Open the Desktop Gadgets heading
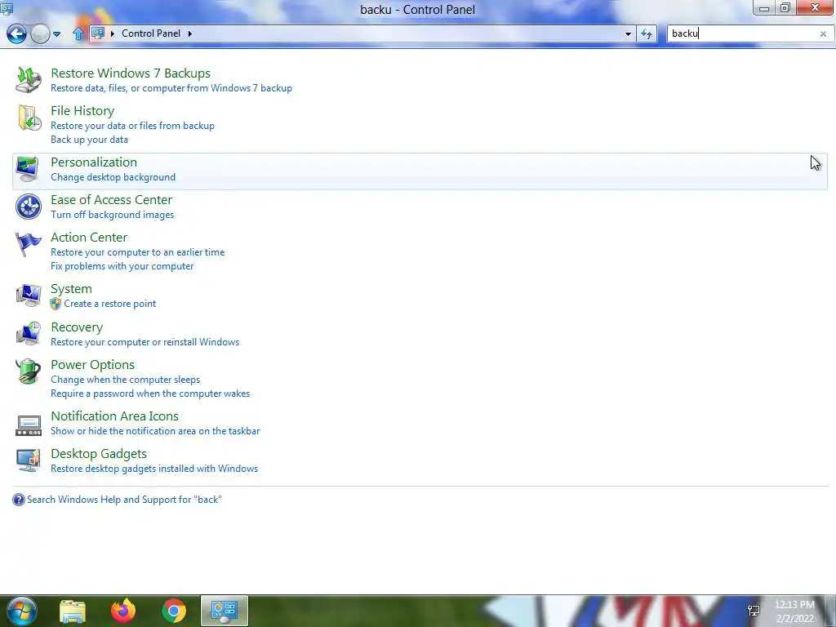The image size is (836, 627). point(99,454)
